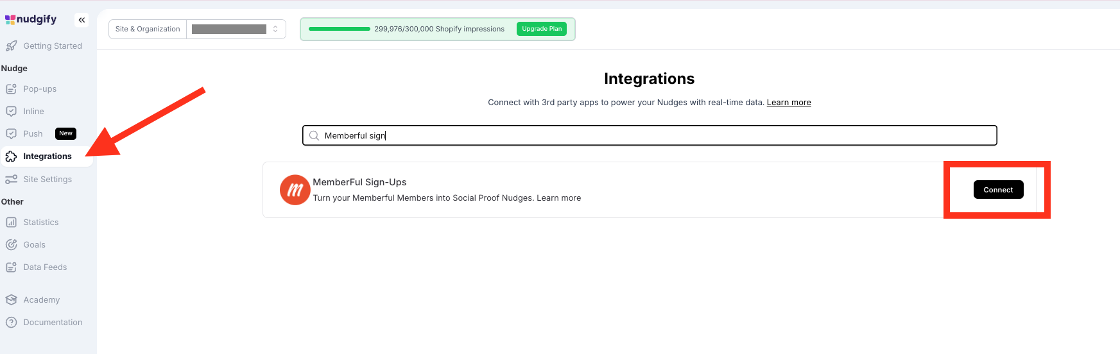Click the Inline sidebar icon

[11, 112]
